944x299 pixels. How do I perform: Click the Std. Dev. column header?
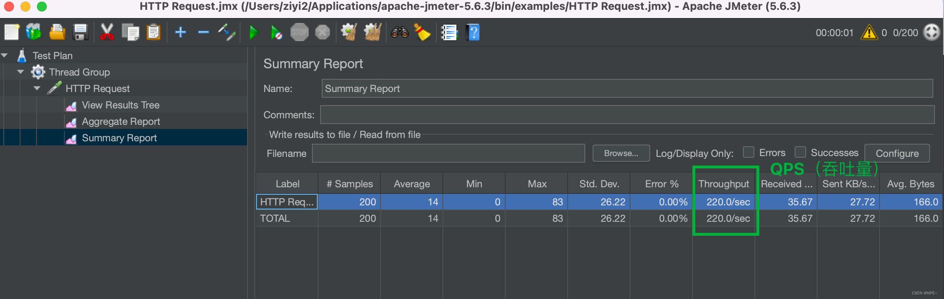(x=599, y=184)
